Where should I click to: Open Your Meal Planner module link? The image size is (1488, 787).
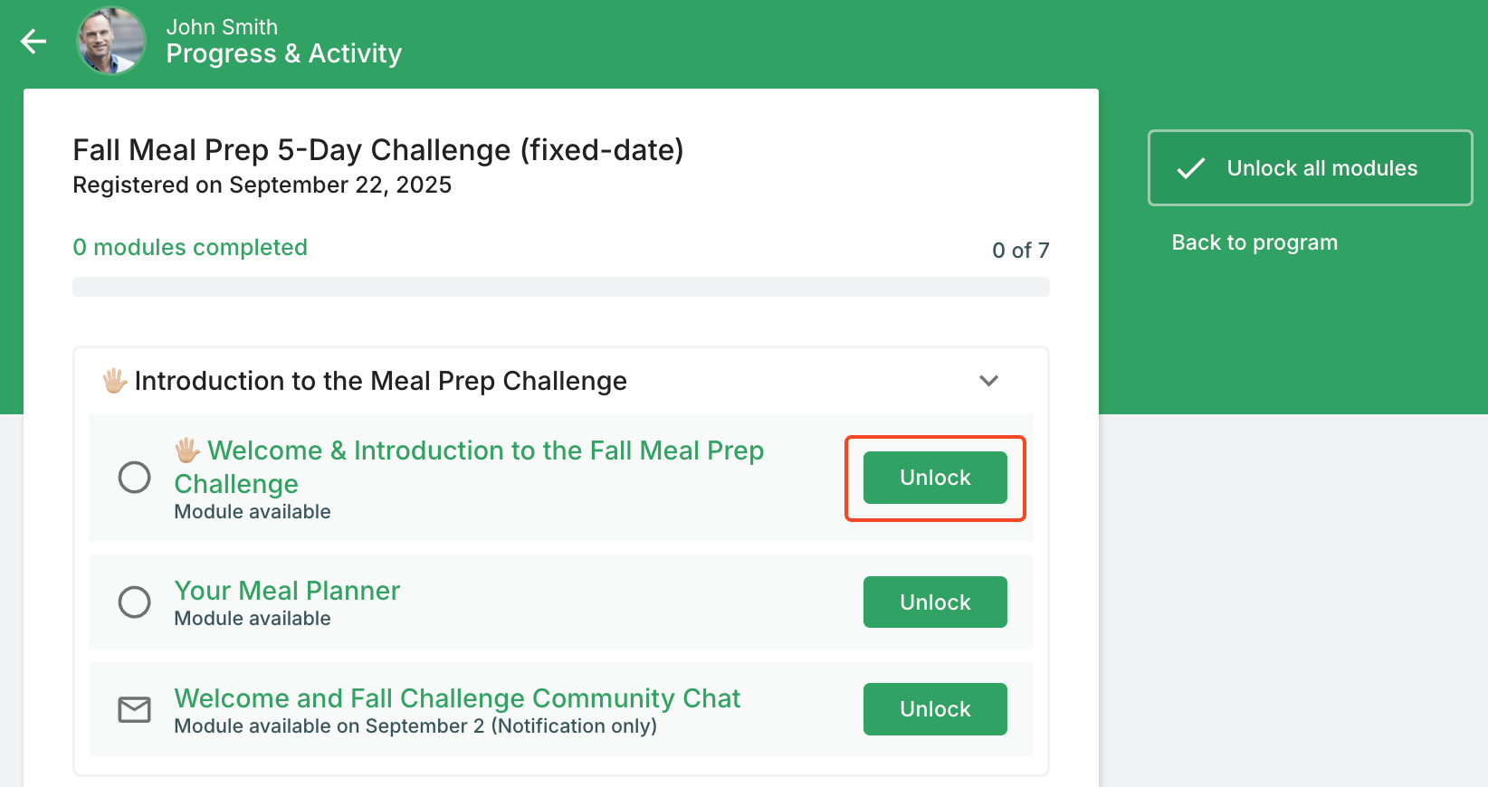point(287,591)
